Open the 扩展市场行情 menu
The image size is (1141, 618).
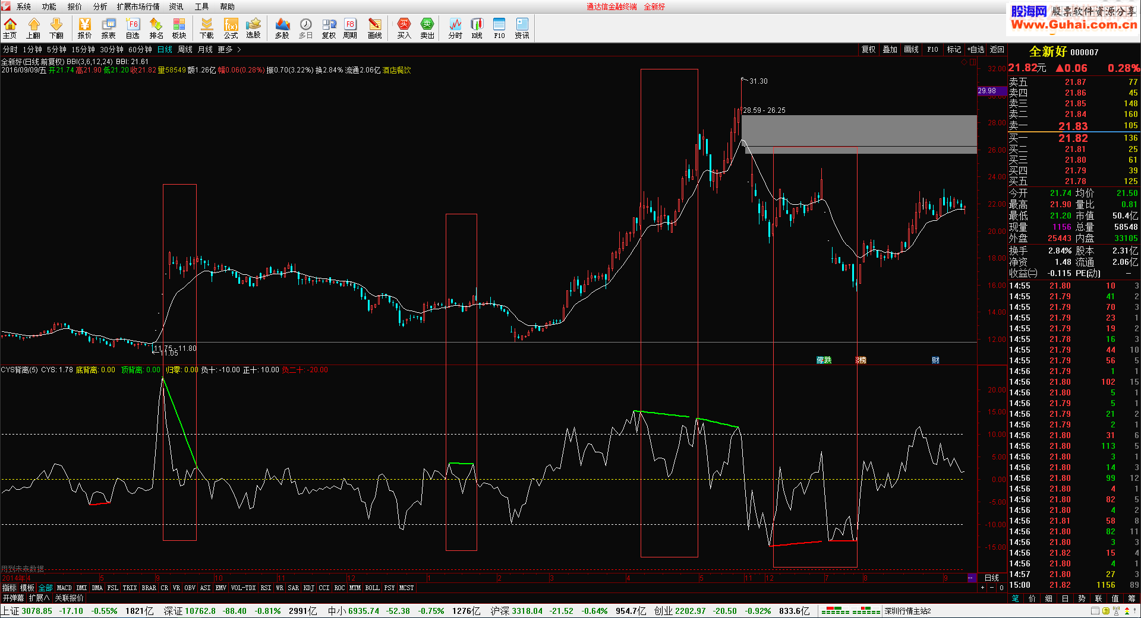(138, 7)
